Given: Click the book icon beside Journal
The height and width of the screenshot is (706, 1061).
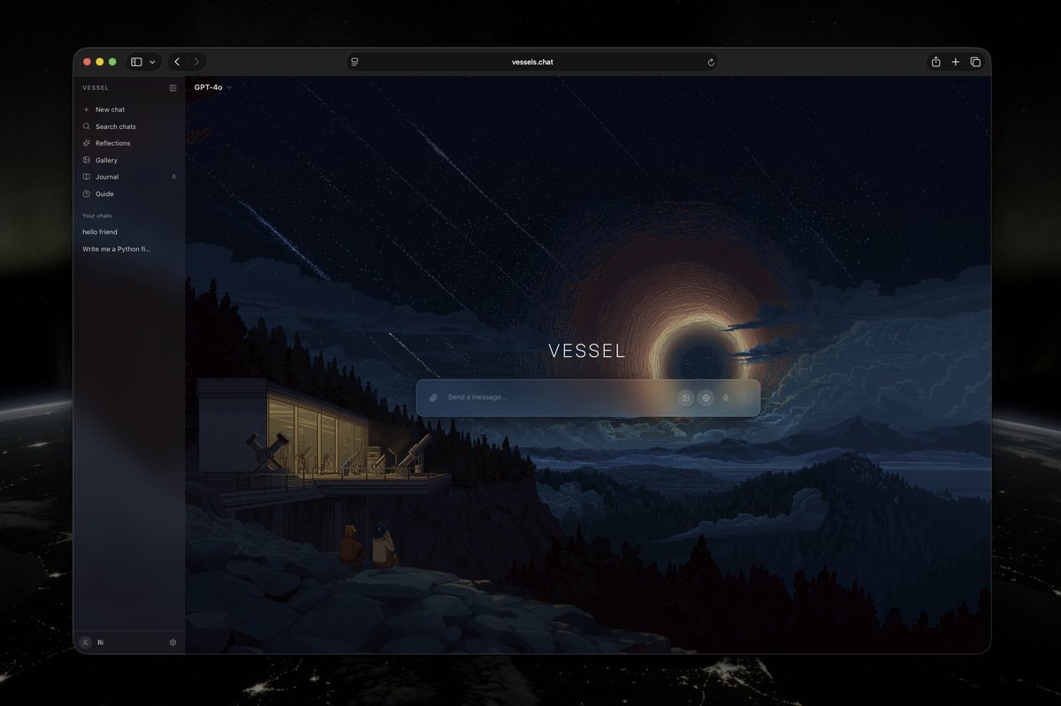Looking at the screenshot, I should (x=86, y=177).
